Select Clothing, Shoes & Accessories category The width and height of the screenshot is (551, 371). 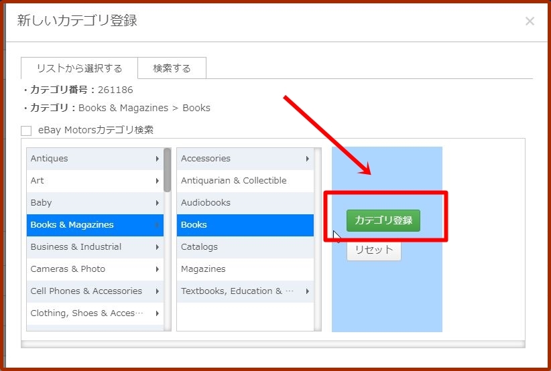tap(95, 313)
